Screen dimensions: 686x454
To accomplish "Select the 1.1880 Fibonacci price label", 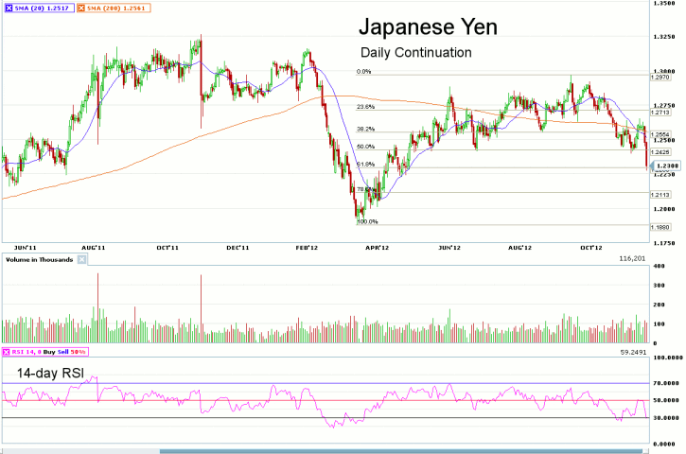I will (660, 227).
